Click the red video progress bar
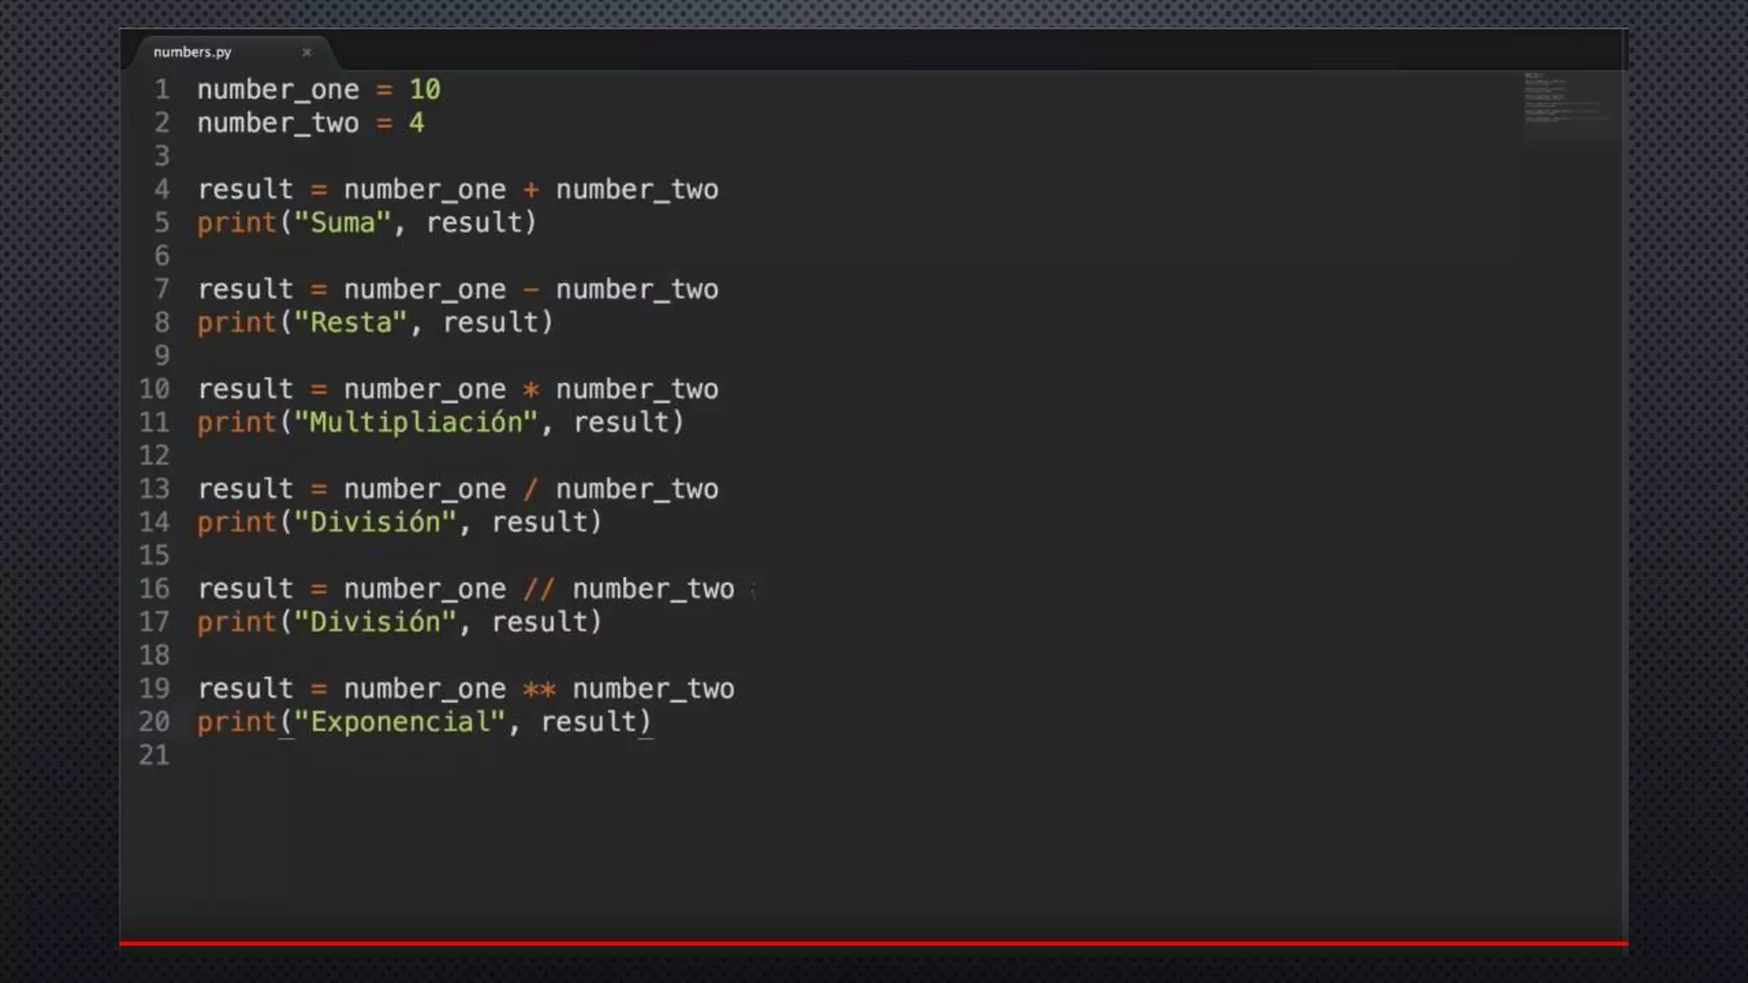This screenshot has height=983, width=1748. 873,943
